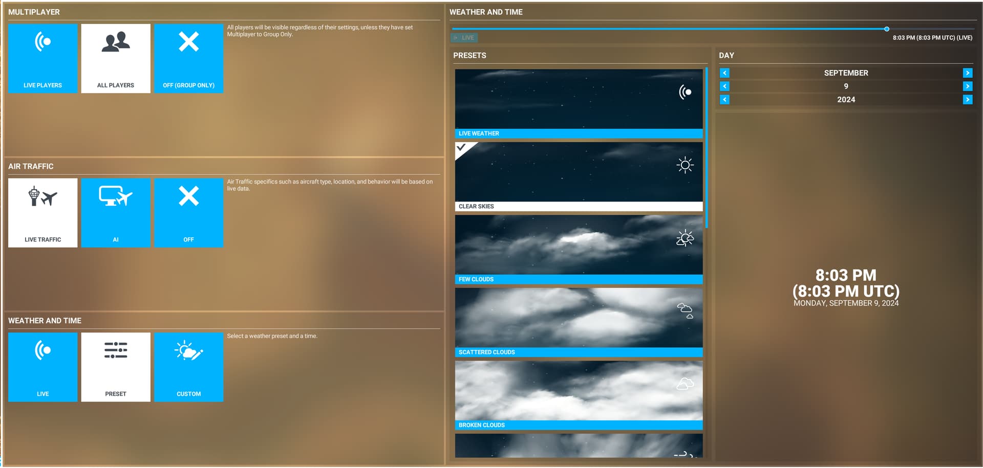Click the 8:03 PM clock readout
This screenshot has width=983, height=468.
(x=846, y=283)
